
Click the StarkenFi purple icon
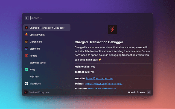(x=26, y=49)
